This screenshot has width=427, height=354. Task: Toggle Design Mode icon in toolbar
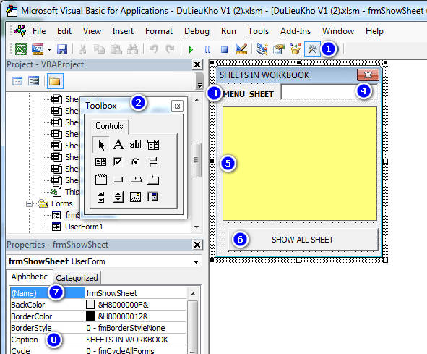pos(241,49)
